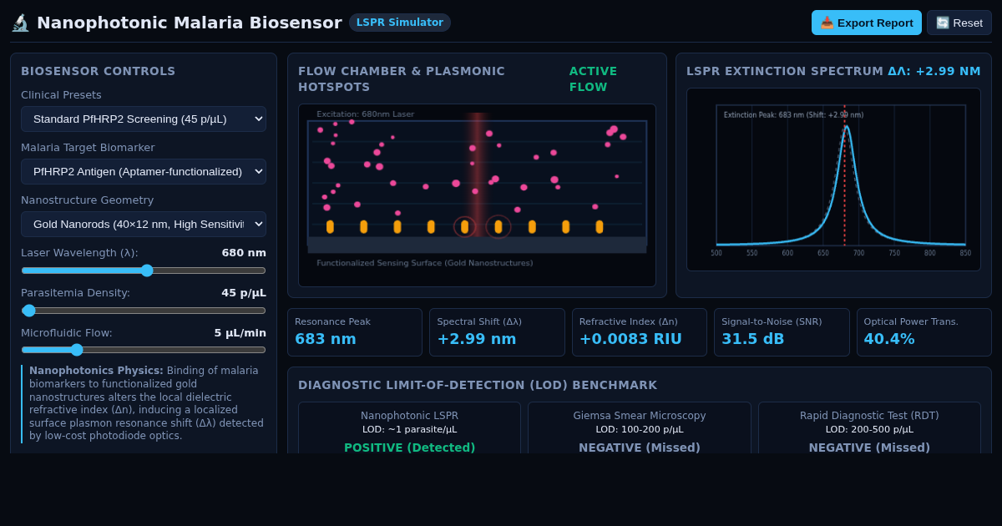Open the Malaria Target Biomarker dropdown
The image size is (1002, 526).
[x=144, y=172]
